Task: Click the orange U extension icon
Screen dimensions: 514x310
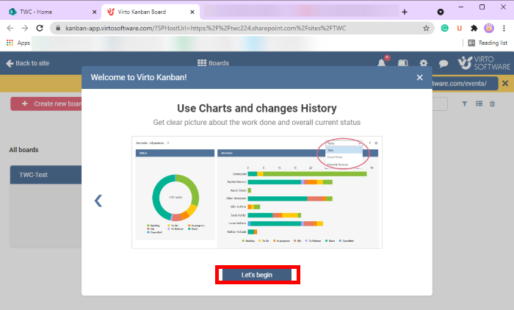Action: point(459,28)
